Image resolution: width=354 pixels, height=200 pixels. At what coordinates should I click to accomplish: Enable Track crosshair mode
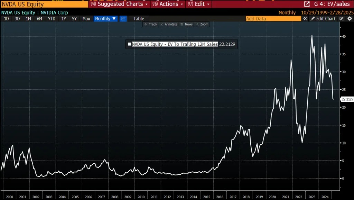[x=150, y=24]
